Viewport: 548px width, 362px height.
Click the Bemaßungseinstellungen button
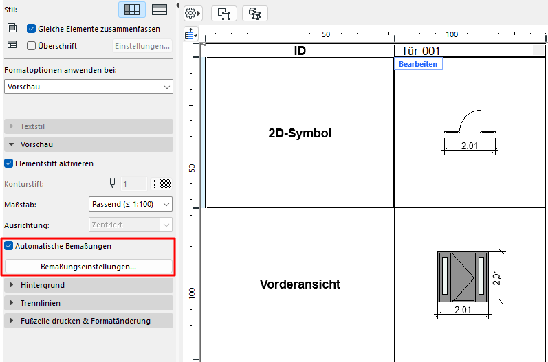89,267
